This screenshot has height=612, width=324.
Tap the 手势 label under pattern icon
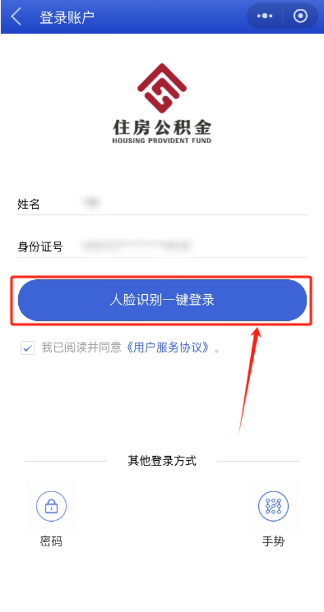click(x=273, y=542)
